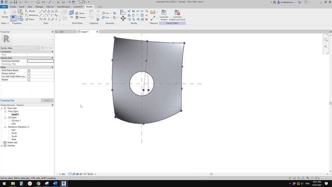
Task: Choose the Model line option
Action: (30, 11)
